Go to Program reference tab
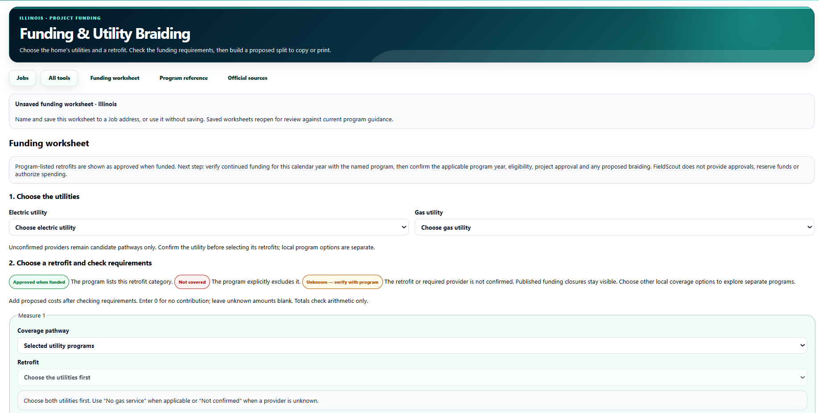 click(x=184, y=78)
